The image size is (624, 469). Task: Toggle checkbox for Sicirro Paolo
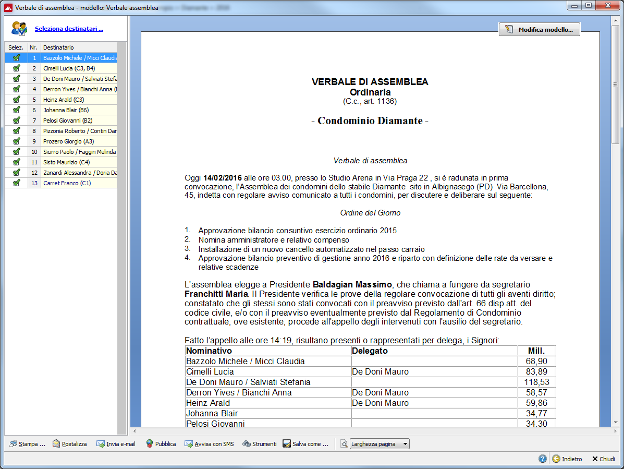[16, 152]
